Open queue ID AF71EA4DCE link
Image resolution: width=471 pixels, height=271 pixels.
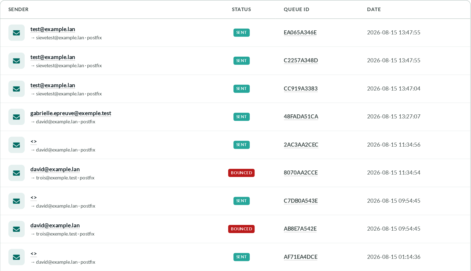click(301, 257)
